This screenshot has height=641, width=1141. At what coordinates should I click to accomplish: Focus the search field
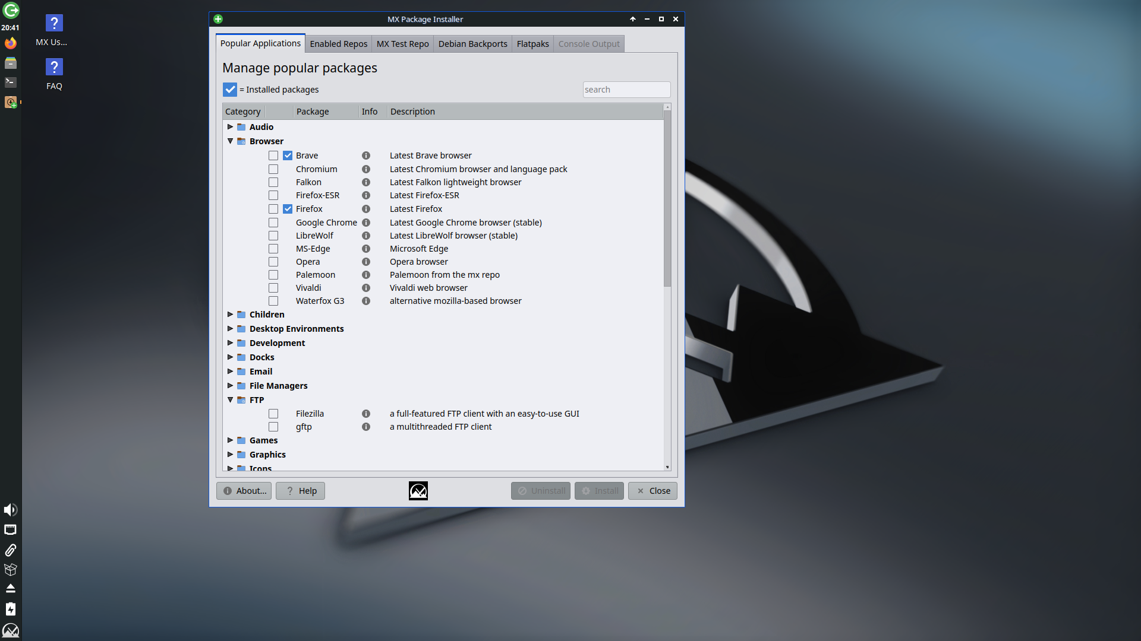click(x=626, y=90)
